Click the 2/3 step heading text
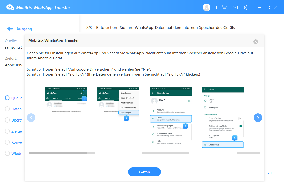The image size is (284, 182). tap(161, 28)
